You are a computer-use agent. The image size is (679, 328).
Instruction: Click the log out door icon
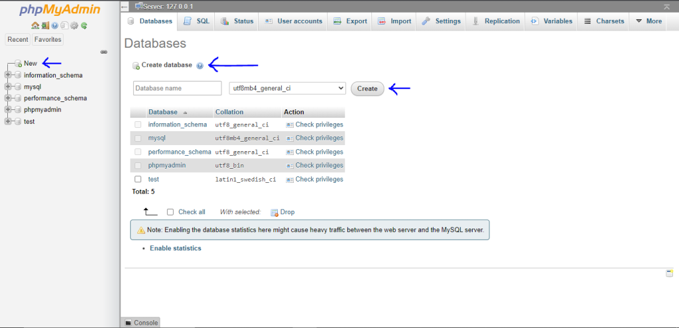point(45,26)
